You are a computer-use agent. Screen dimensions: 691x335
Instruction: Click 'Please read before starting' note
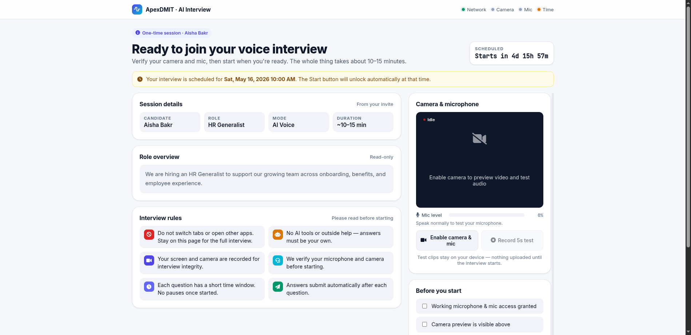point(362,218)
